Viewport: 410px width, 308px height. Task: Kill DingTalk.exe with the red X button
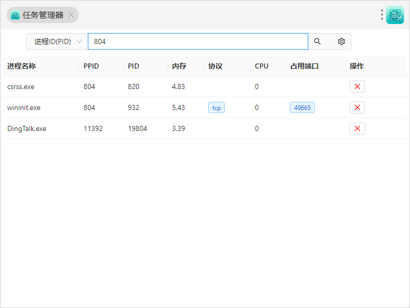(x=357, y=128)
